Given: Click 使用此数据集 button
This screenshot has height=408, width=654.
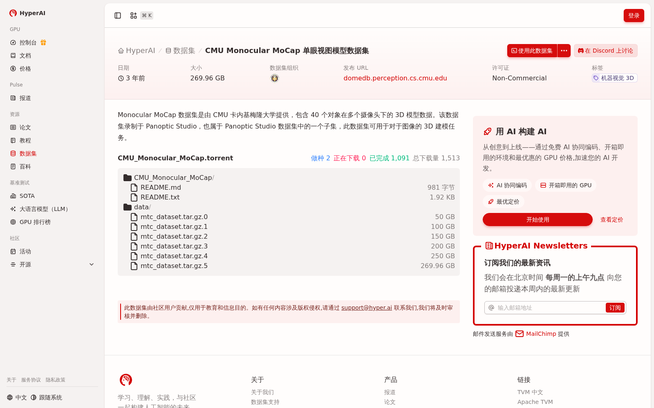Looking at the screenshot, I should coord(532,51).
